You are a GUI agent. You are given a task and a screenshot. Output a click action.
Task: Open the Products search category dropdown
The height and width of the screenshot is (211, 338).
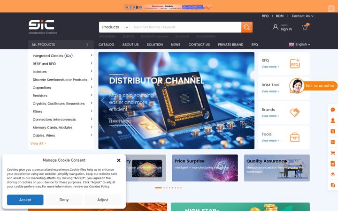(115, 27)
